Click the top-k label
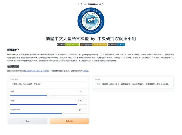The height and width of the screenshot is (135, 182). [x=12, y=91]
